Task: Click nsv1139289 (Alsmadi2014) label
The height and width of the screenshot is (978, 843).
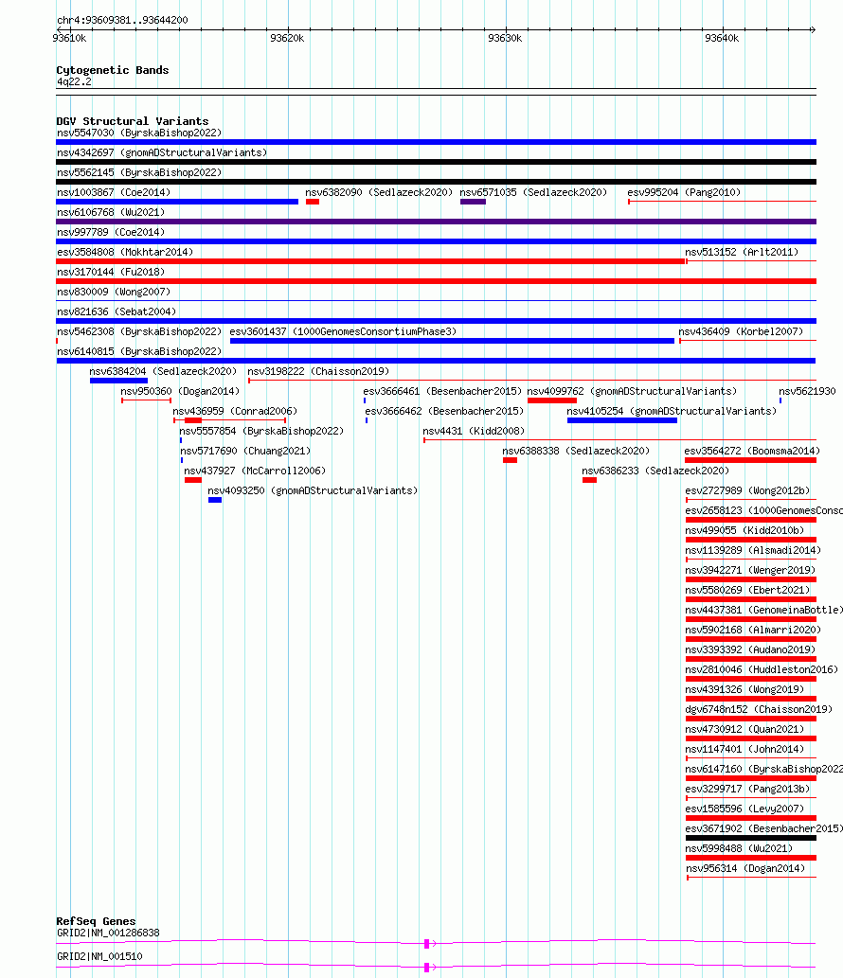Action: [753, 552]
